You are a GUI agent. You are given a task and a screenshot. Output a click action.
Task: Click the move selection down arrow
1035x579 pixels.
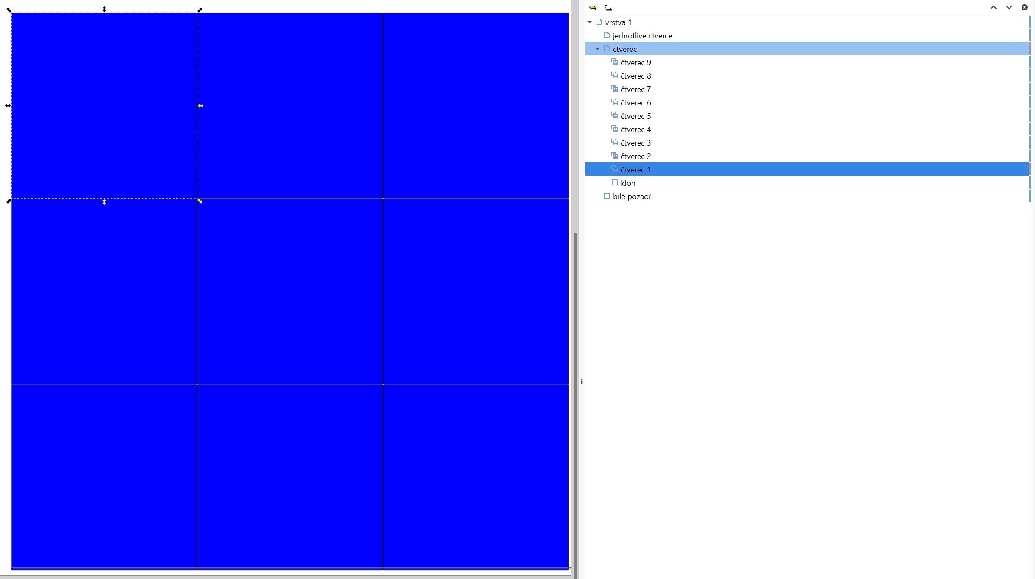1009,7
